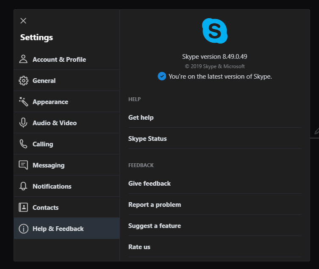Click the Calling phone handset icon

coord(23,144)
